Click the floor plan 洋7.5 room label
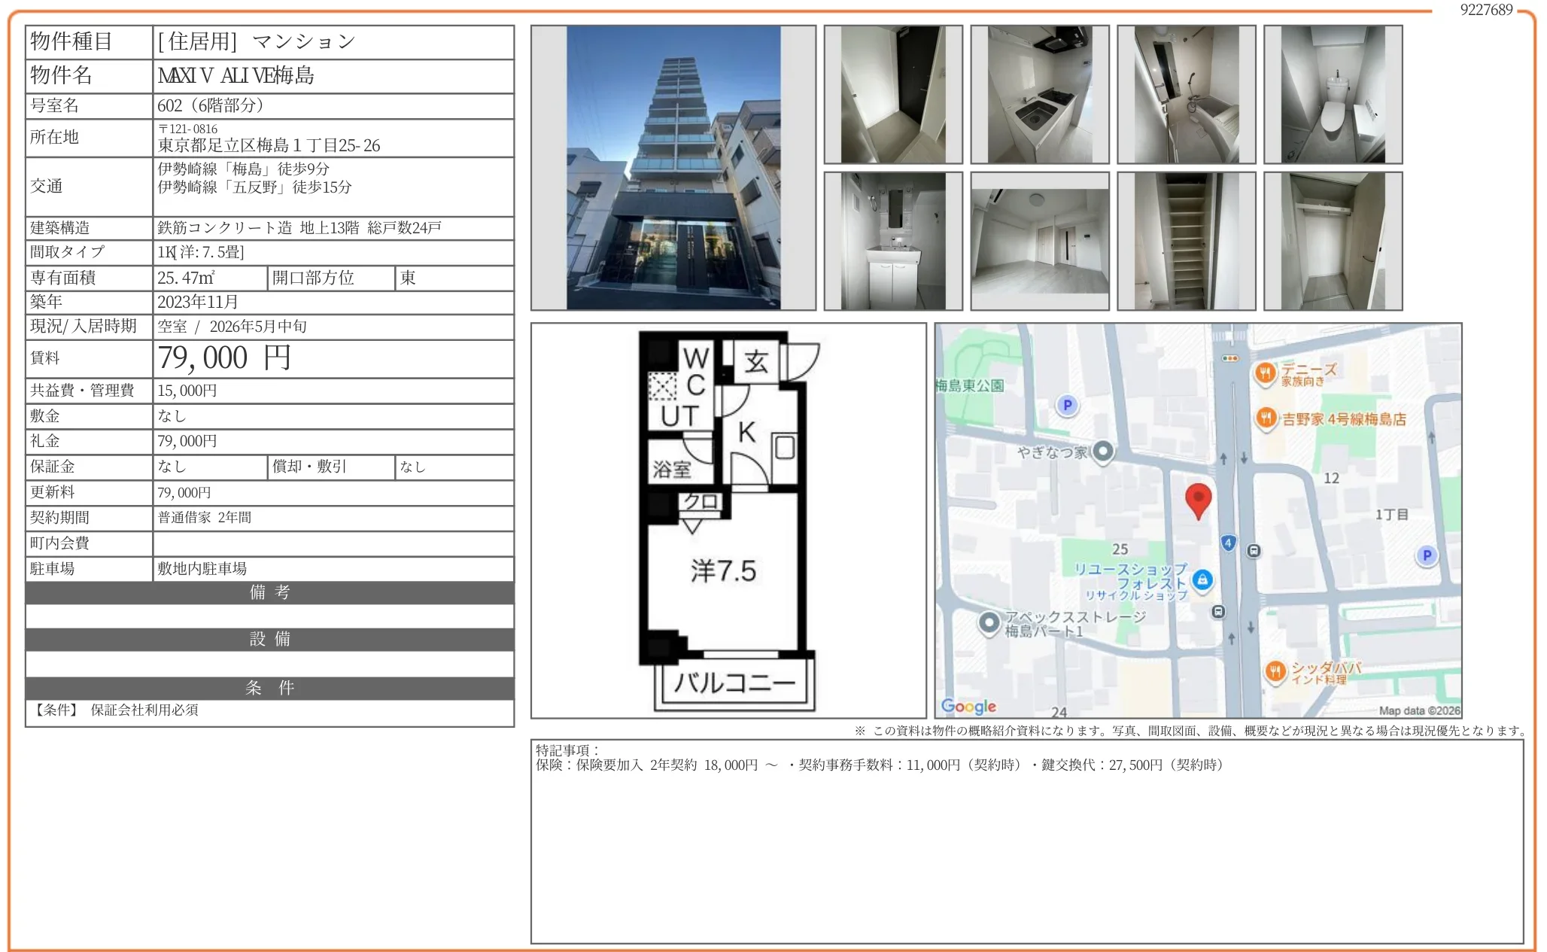Viewport: 1547px width, 952px height. tap(723, 571)
